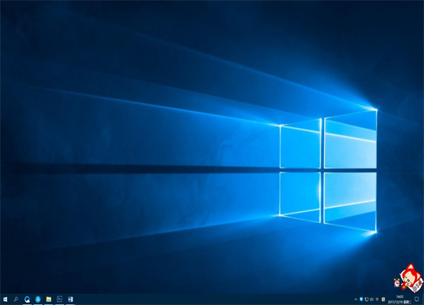Viewport: 424px width, 305px height.
Task: Open the blue circular browser on taskbar
Action: pyautogui.click(x=27, y=300)
